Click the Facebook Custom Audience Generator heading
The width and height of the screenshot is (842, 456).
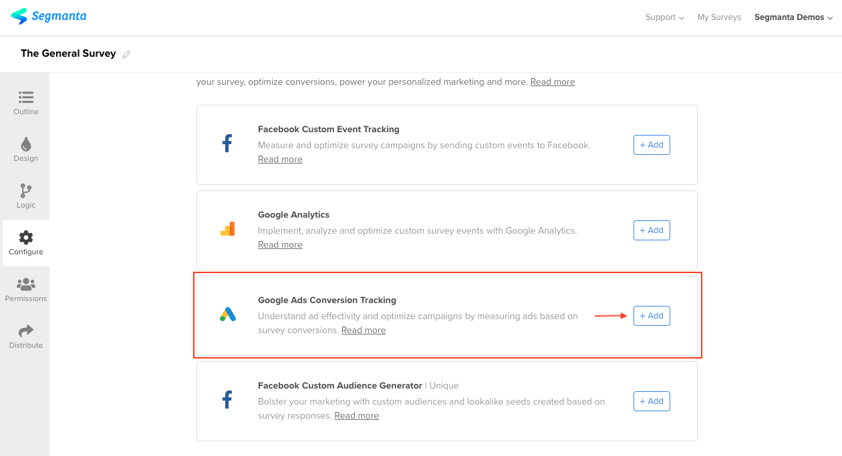pyautogui.click(x=340, y=385)
